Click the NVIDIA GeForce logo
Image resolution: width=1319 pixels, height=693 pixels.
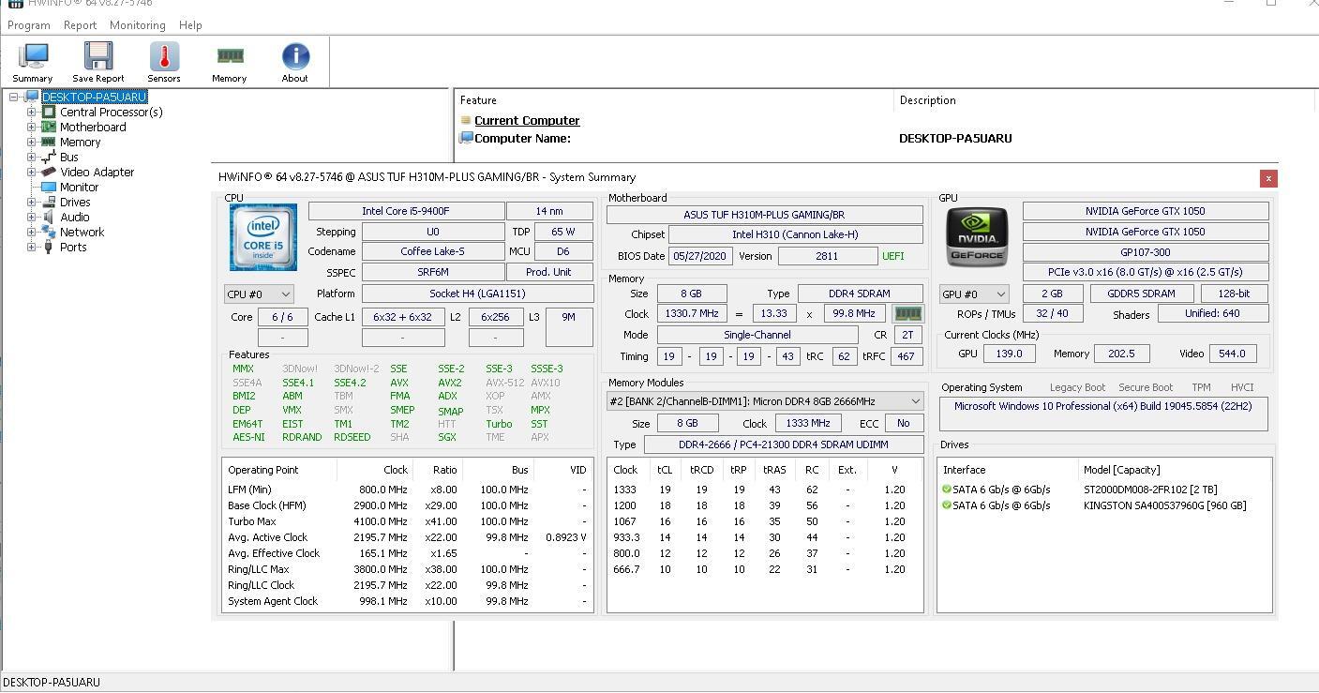point(978,237)
